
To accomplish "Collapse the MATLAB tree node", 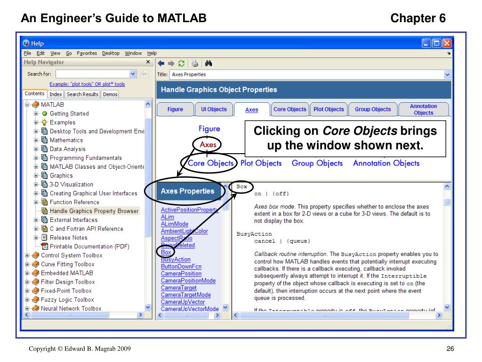I will pyautogui.click(x=27, y=105).
